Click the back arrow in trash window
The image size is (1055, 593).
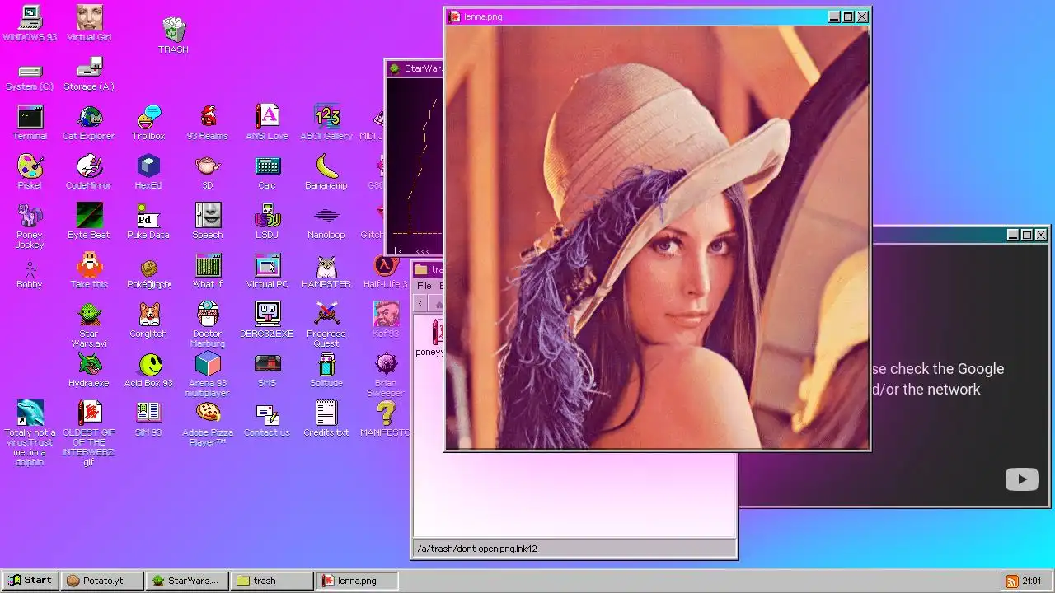pos(420,304)
